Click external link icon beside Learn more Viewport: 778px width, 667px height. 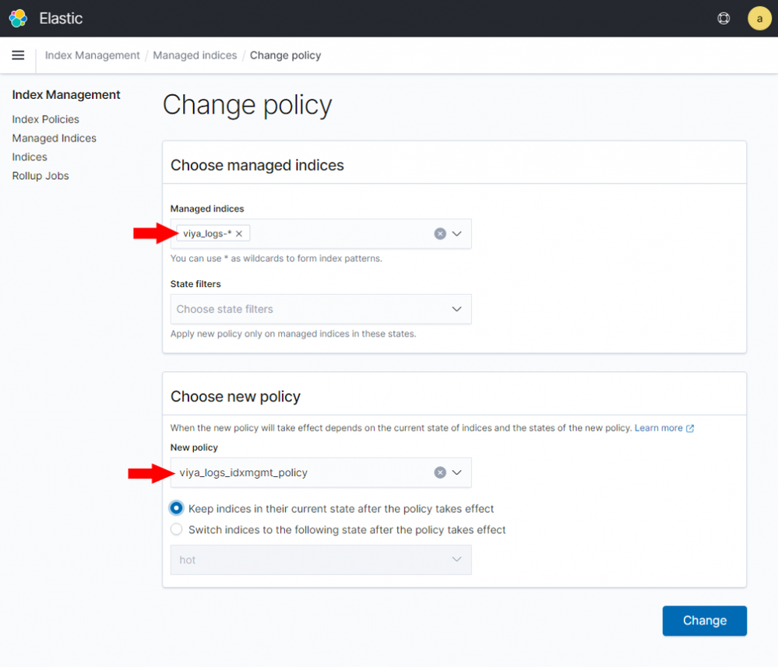click(690, 428)
